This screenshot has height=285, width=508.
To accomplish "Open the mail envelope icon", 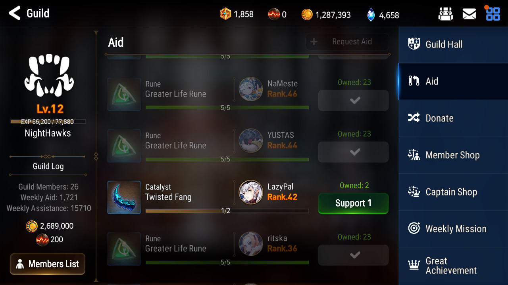I will tap(469, 14).
